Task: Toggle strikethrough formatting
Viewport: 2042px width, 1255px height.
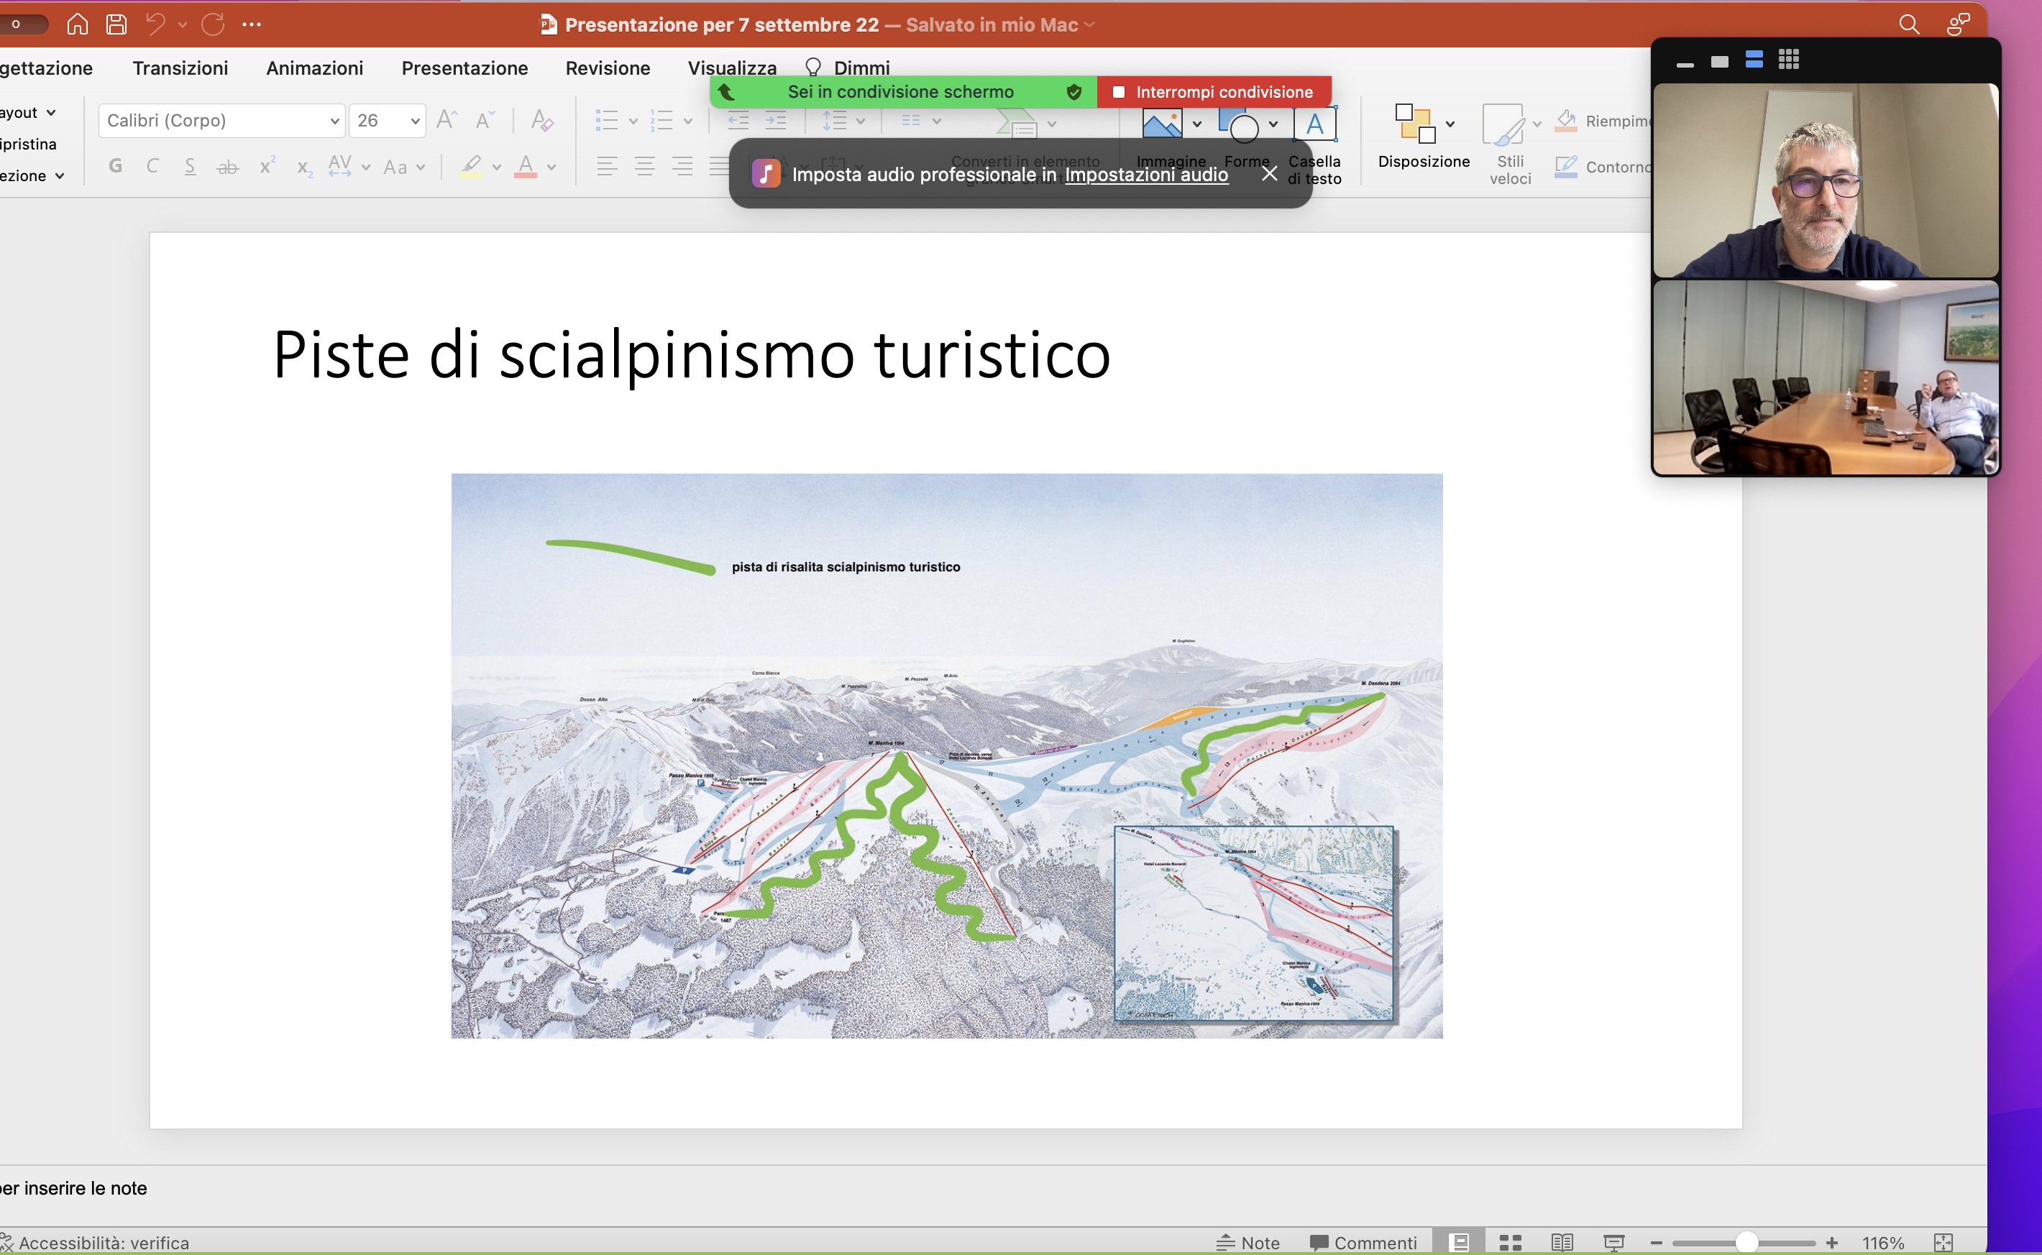Action: [x=227, y=167]
